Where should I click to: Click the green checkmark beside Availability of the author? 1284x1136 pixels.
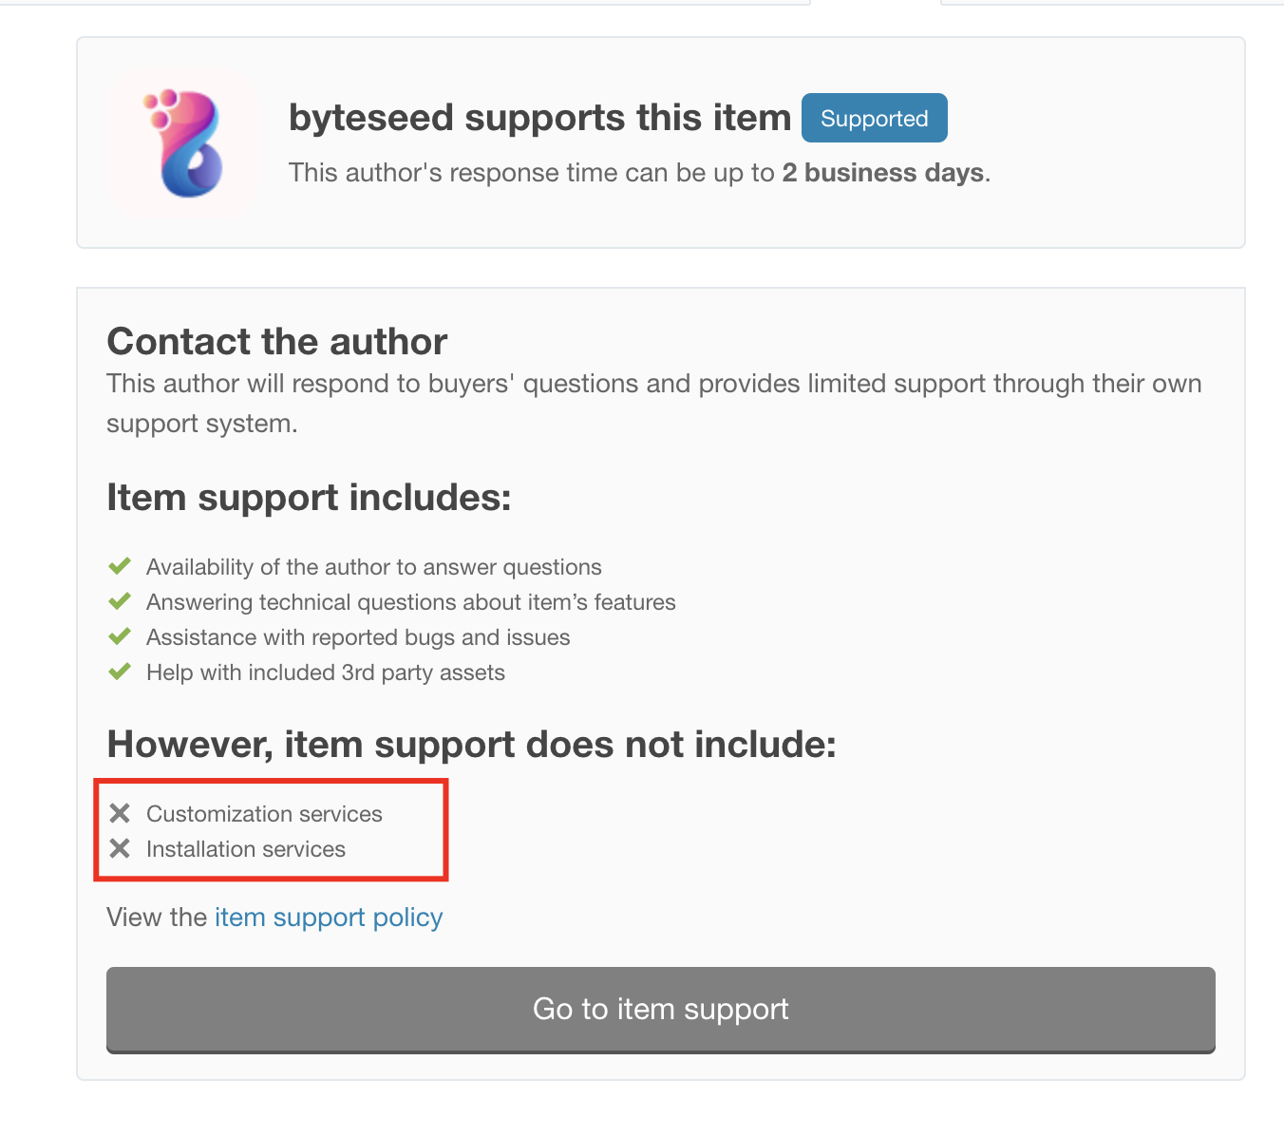pyautogui.click(x=120, y=567)
